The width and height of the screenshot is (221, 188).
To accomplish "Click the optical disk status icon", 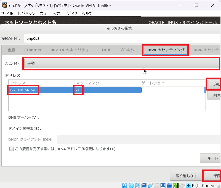I will coord(131,185).
